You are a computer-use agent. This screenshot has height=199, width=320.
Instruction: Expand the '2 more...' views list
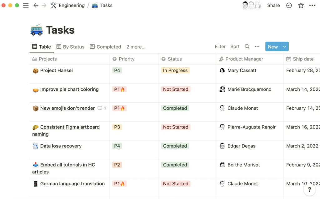point(136,47)
